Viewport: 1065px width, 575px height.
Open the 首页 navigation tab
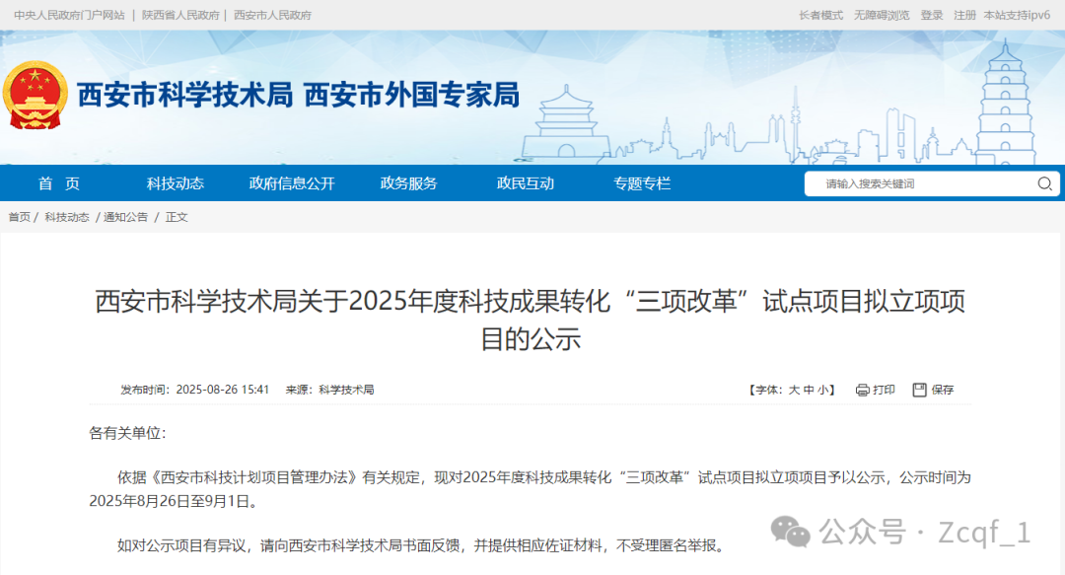tap(59, 183)
